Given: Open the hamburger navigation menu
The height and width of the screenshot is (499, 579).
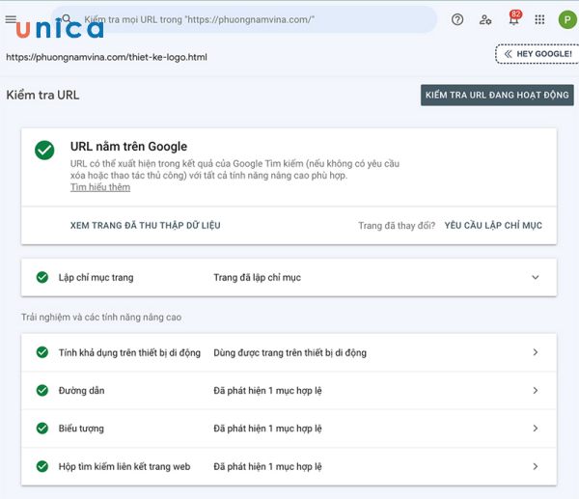Looking at the screenshot, I should pos(11,18).
